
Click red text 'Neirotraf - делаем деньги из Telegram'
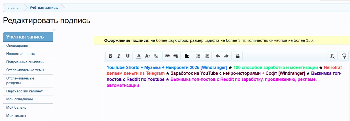point(136,73)
